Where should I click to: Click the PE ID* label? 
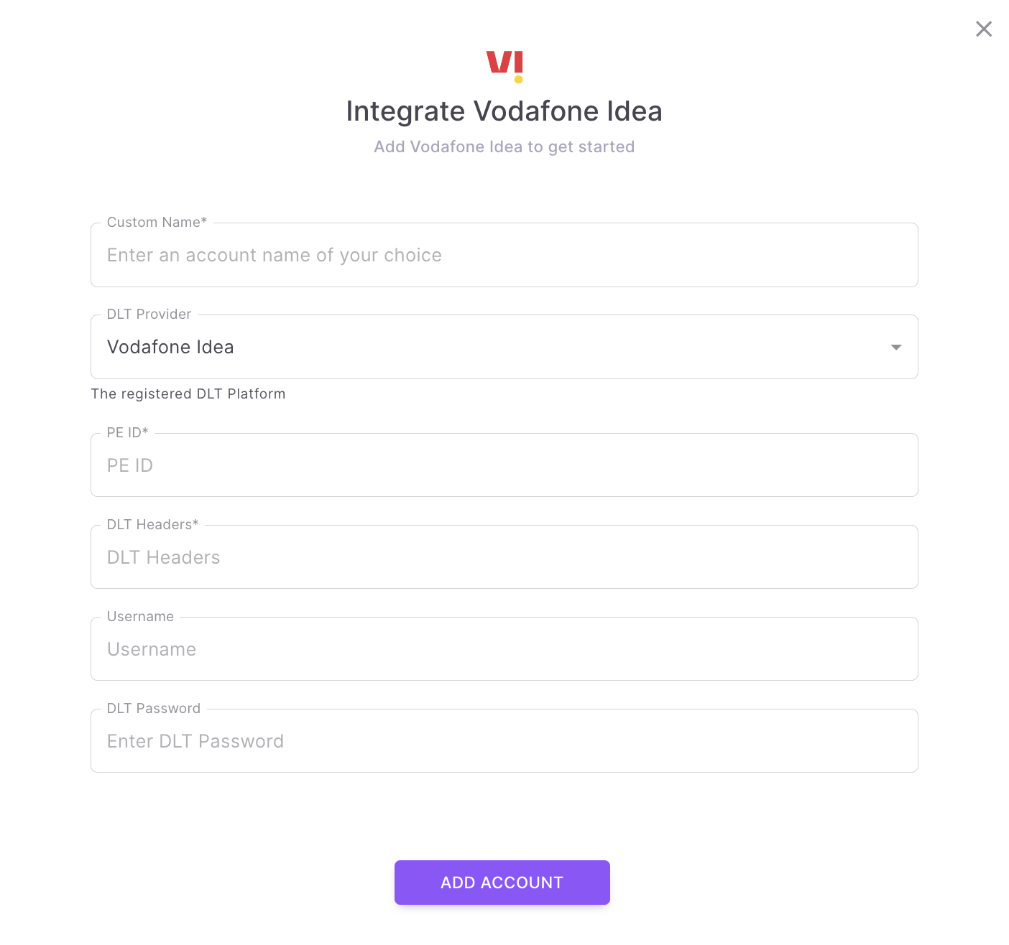tap(127, 432)
